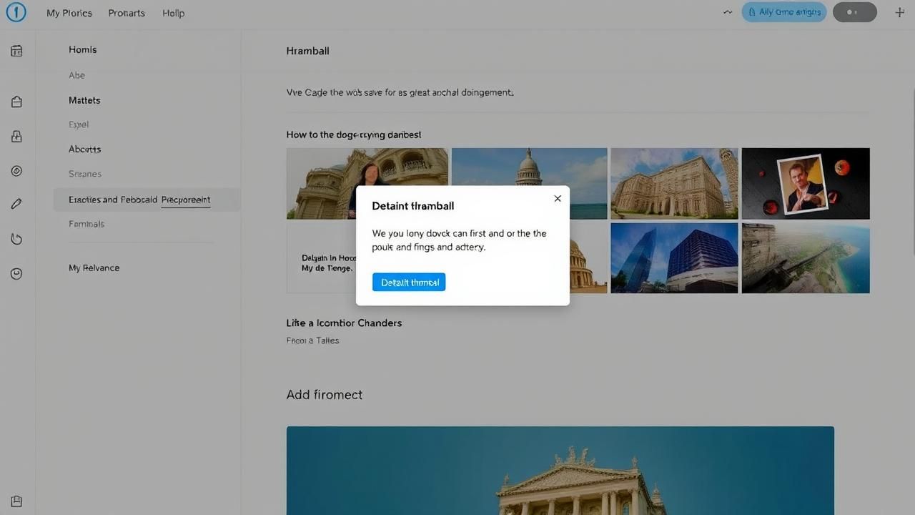Close the Detaint tlramball dialog
The height and width of the screenshot is (515, 915).
tap(558, 199)
